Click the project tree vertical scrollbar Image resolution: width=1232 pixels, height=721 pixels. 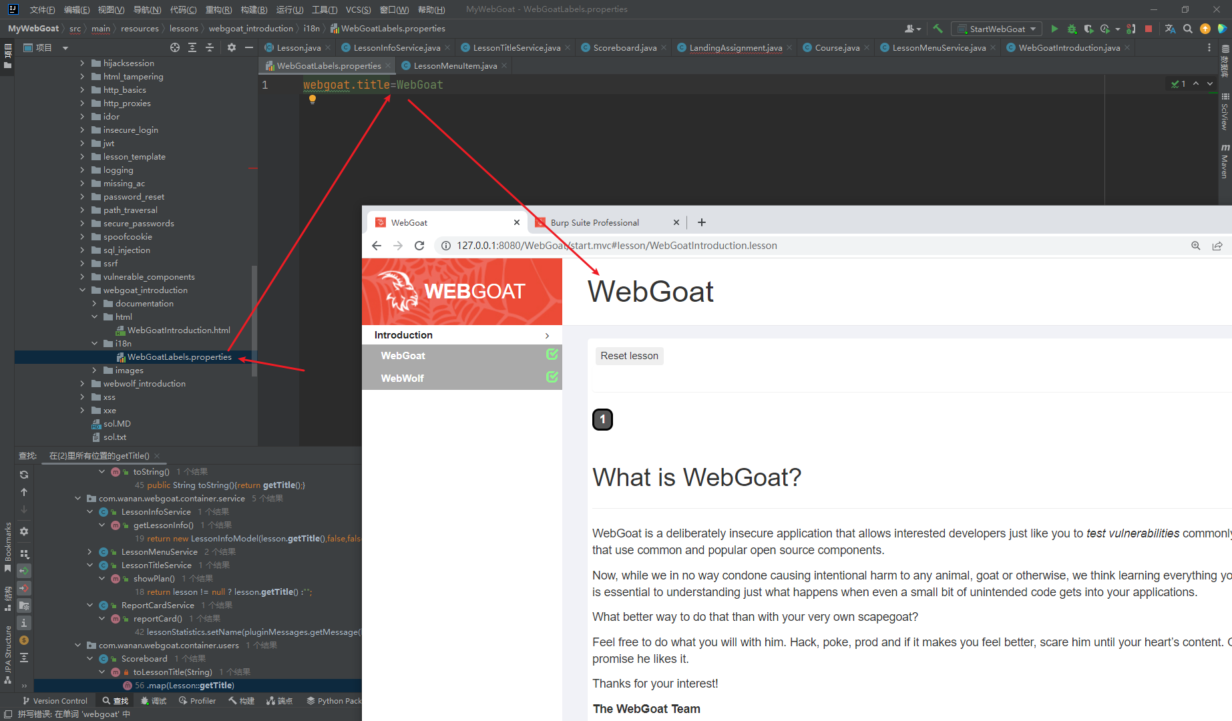coord(254,320)
